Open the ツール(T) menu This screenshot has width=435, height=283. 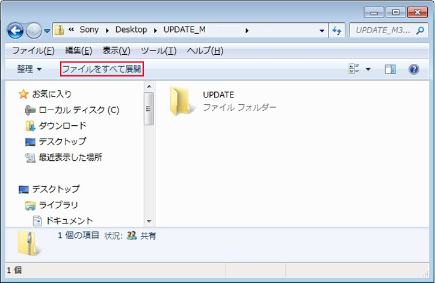(158, 51)
